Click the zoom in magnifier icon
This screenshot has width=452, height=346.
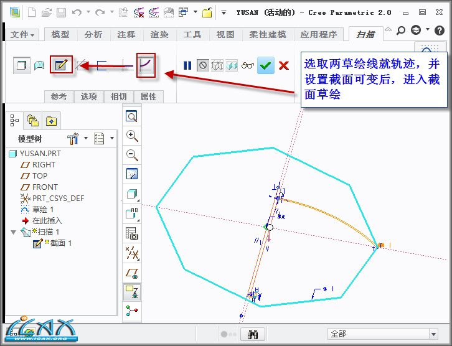point(132,136)
